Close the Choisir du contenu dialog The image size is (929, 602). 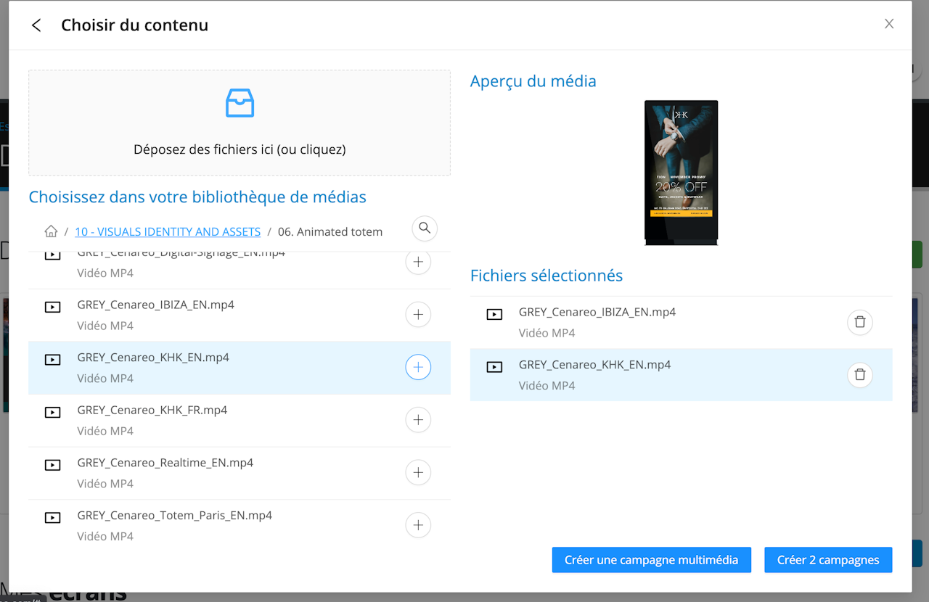point(889,24)
